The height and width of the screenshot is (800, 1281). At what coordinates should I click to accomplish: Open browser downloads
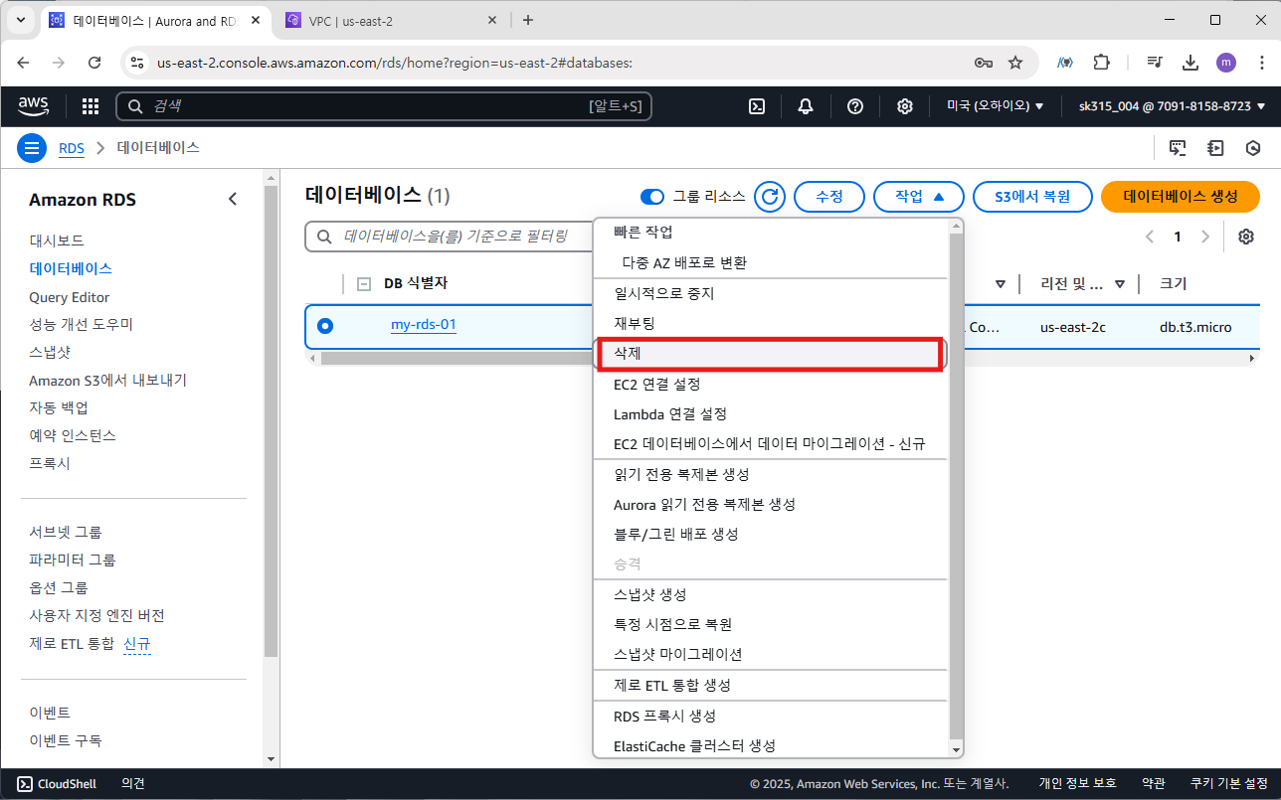coord(1190,63)
